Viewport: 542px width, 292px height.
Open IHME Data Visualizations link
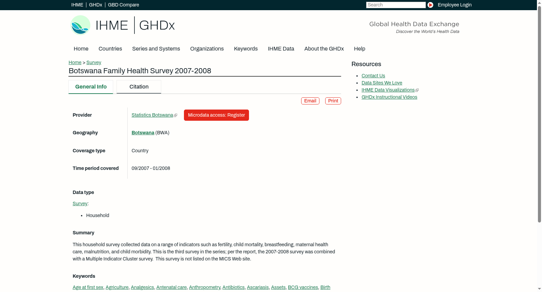[x=388, y=90]
